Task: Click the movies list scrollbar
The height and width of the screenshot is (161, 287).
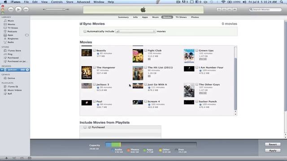Action: pyautogui.click(x=235, y=80)
